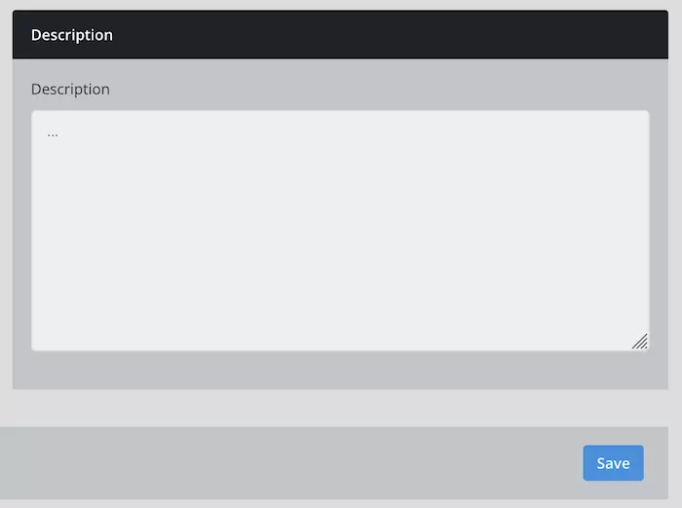Click the empty space in the black header bar

point(390,35)
